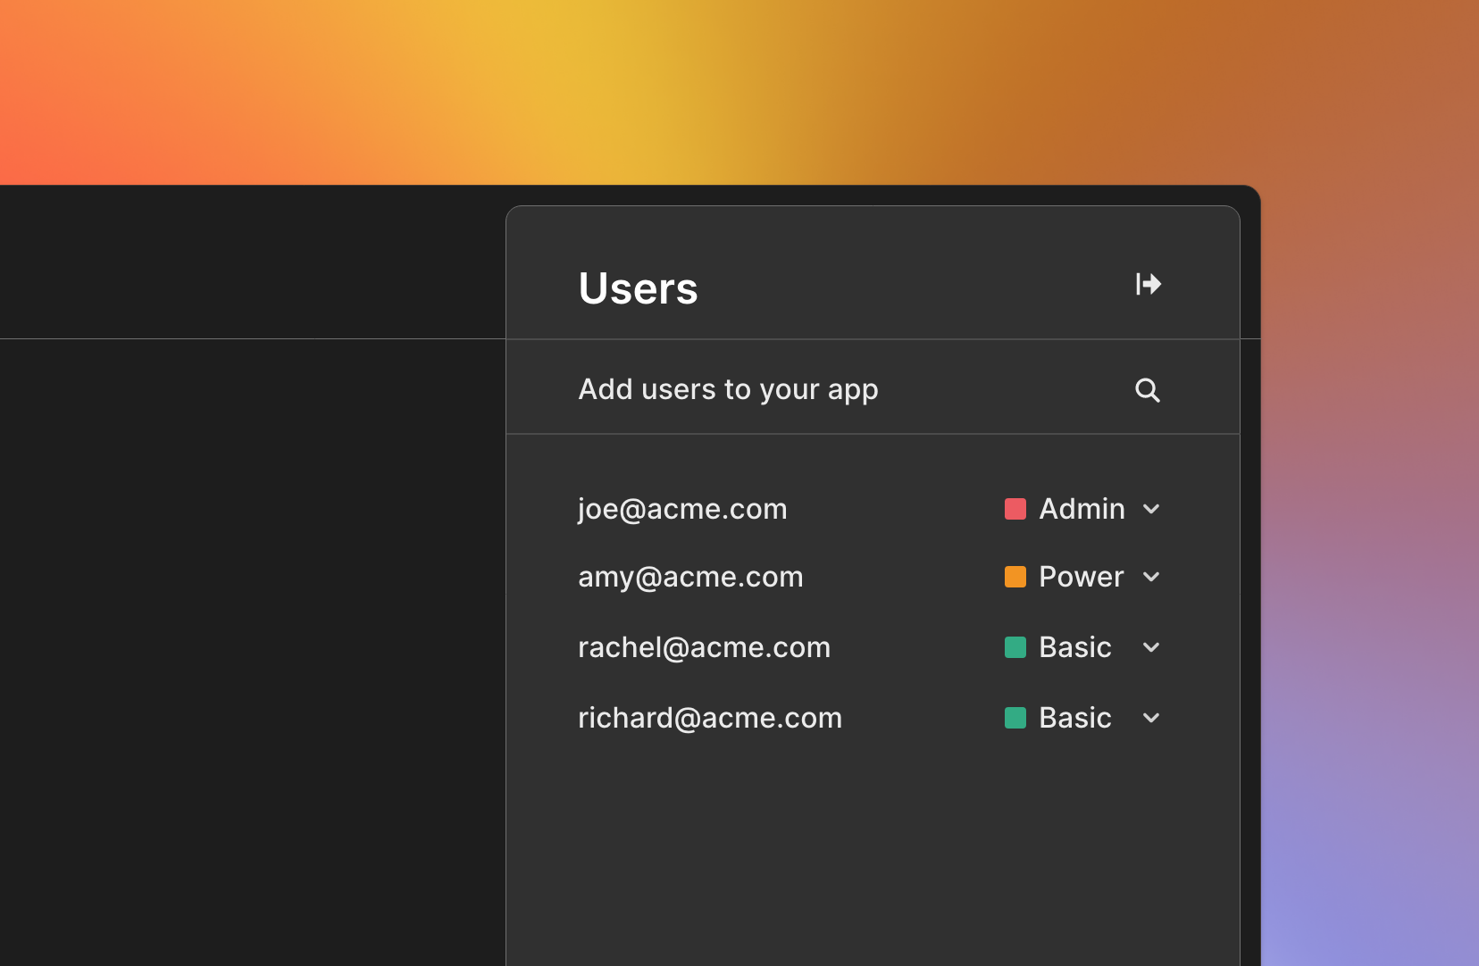Image resolution: width=1479 pixels, height=966 pixels.
Task: Select the sign-out arrow in the Users header
Action: (x=1149, y=284)
